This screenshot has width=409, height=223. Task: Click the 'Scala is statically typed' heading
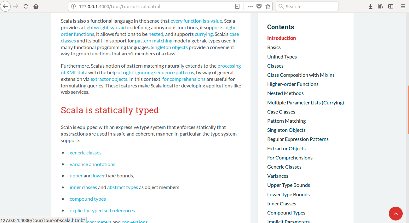(x=110, y=110)
